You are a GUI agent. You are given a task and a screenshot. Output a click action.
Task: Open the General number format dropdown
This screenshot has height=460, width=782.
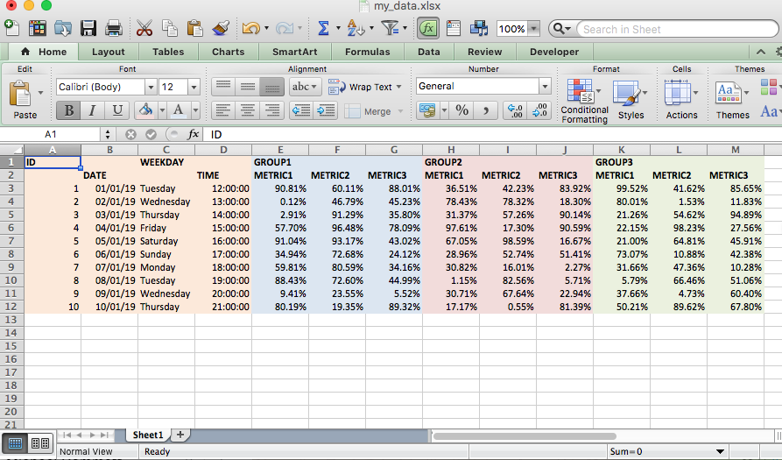pyautogui.click(x=545, y=87)
